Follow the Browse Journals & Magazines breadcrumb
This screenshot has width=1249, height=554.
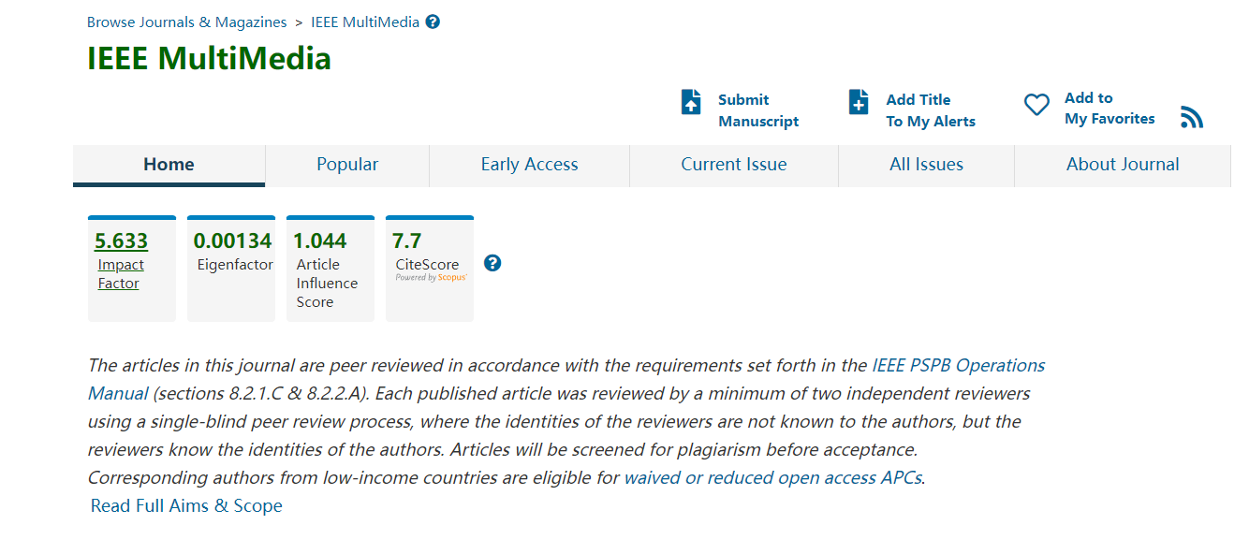(x=186, y=22)
